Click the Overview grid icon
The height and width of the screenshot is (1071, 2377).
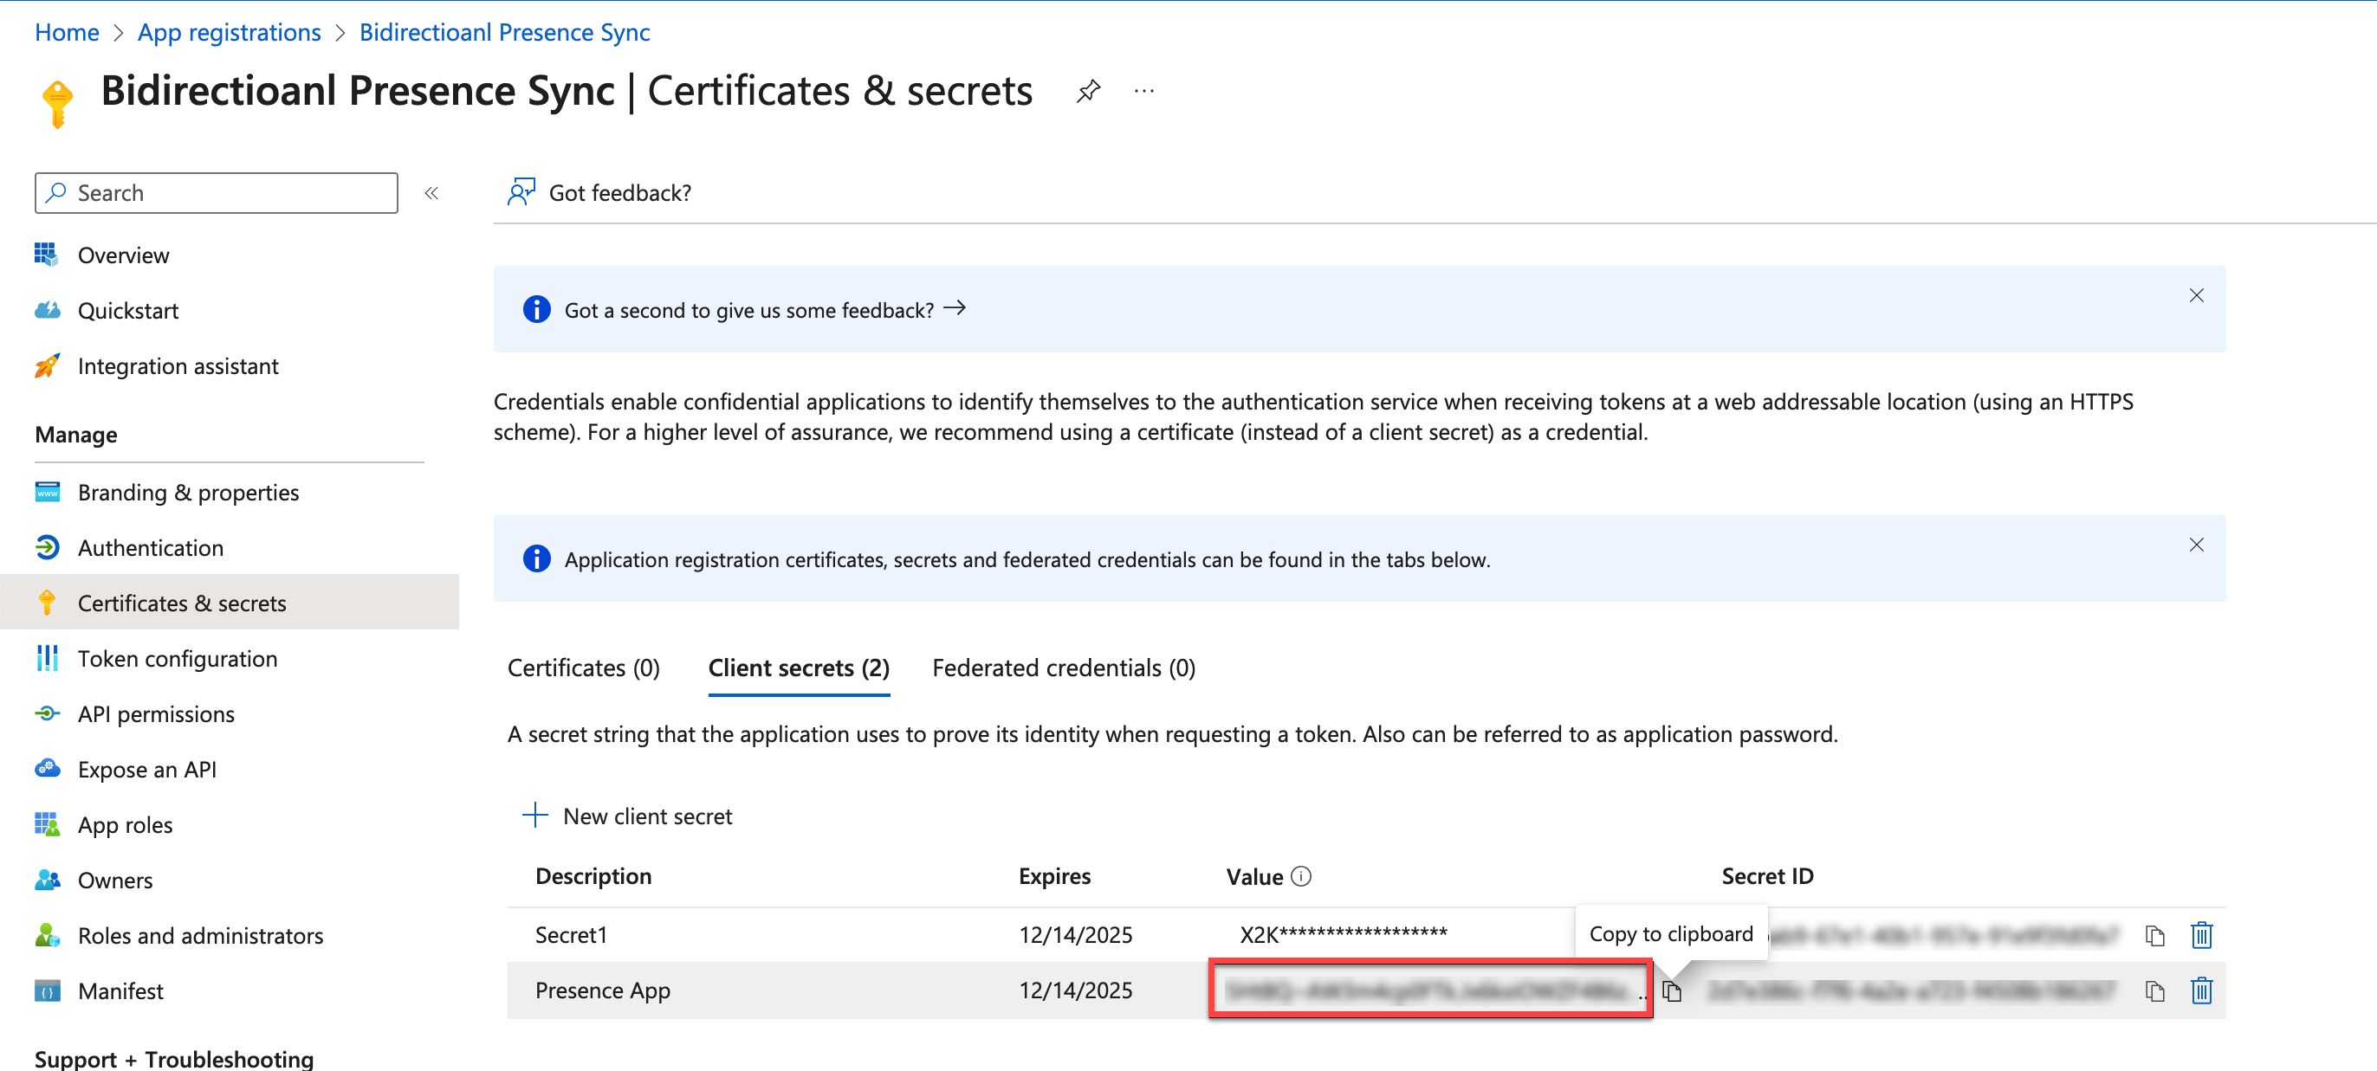click(46, 254)
